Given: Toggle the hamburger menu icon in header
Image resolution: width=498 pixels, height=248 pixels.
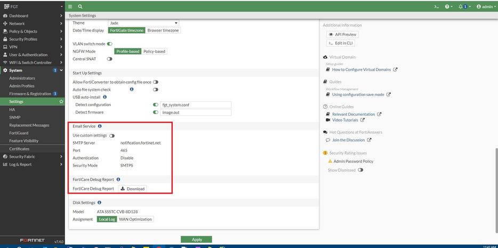Looking at the screenshot, I should point(70,6).
